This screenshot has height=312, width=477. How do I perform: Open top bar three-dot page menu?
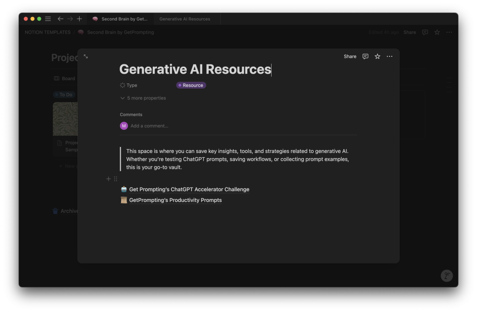tap(449, 32)
